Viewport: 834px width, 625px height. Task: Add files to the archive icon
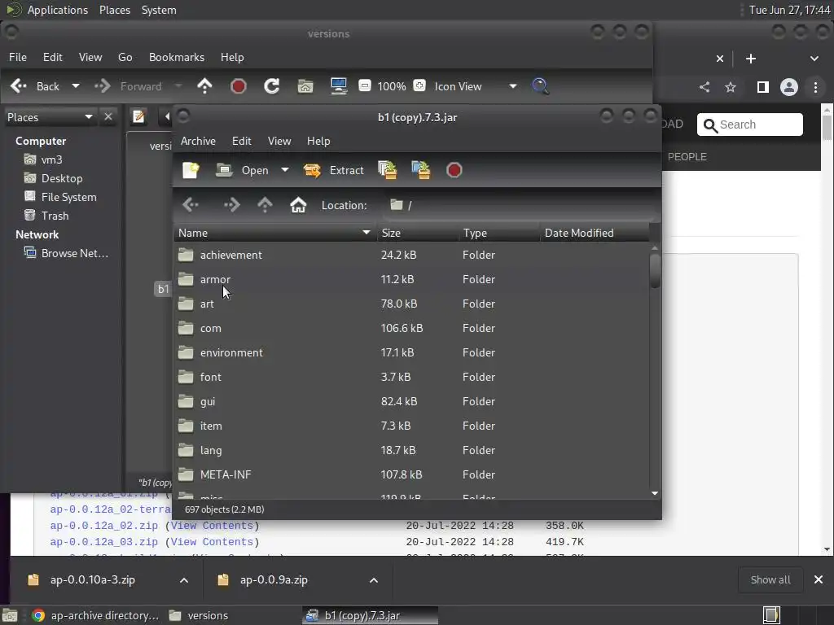387,170
